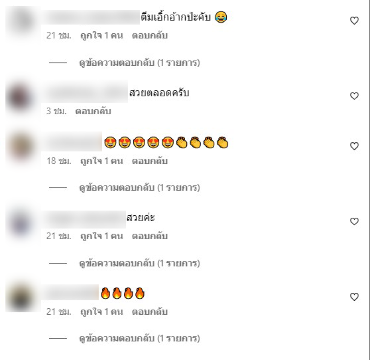Tap the heart next to the fire emoji comment
The image size is (370, 360).
point(354,297)
